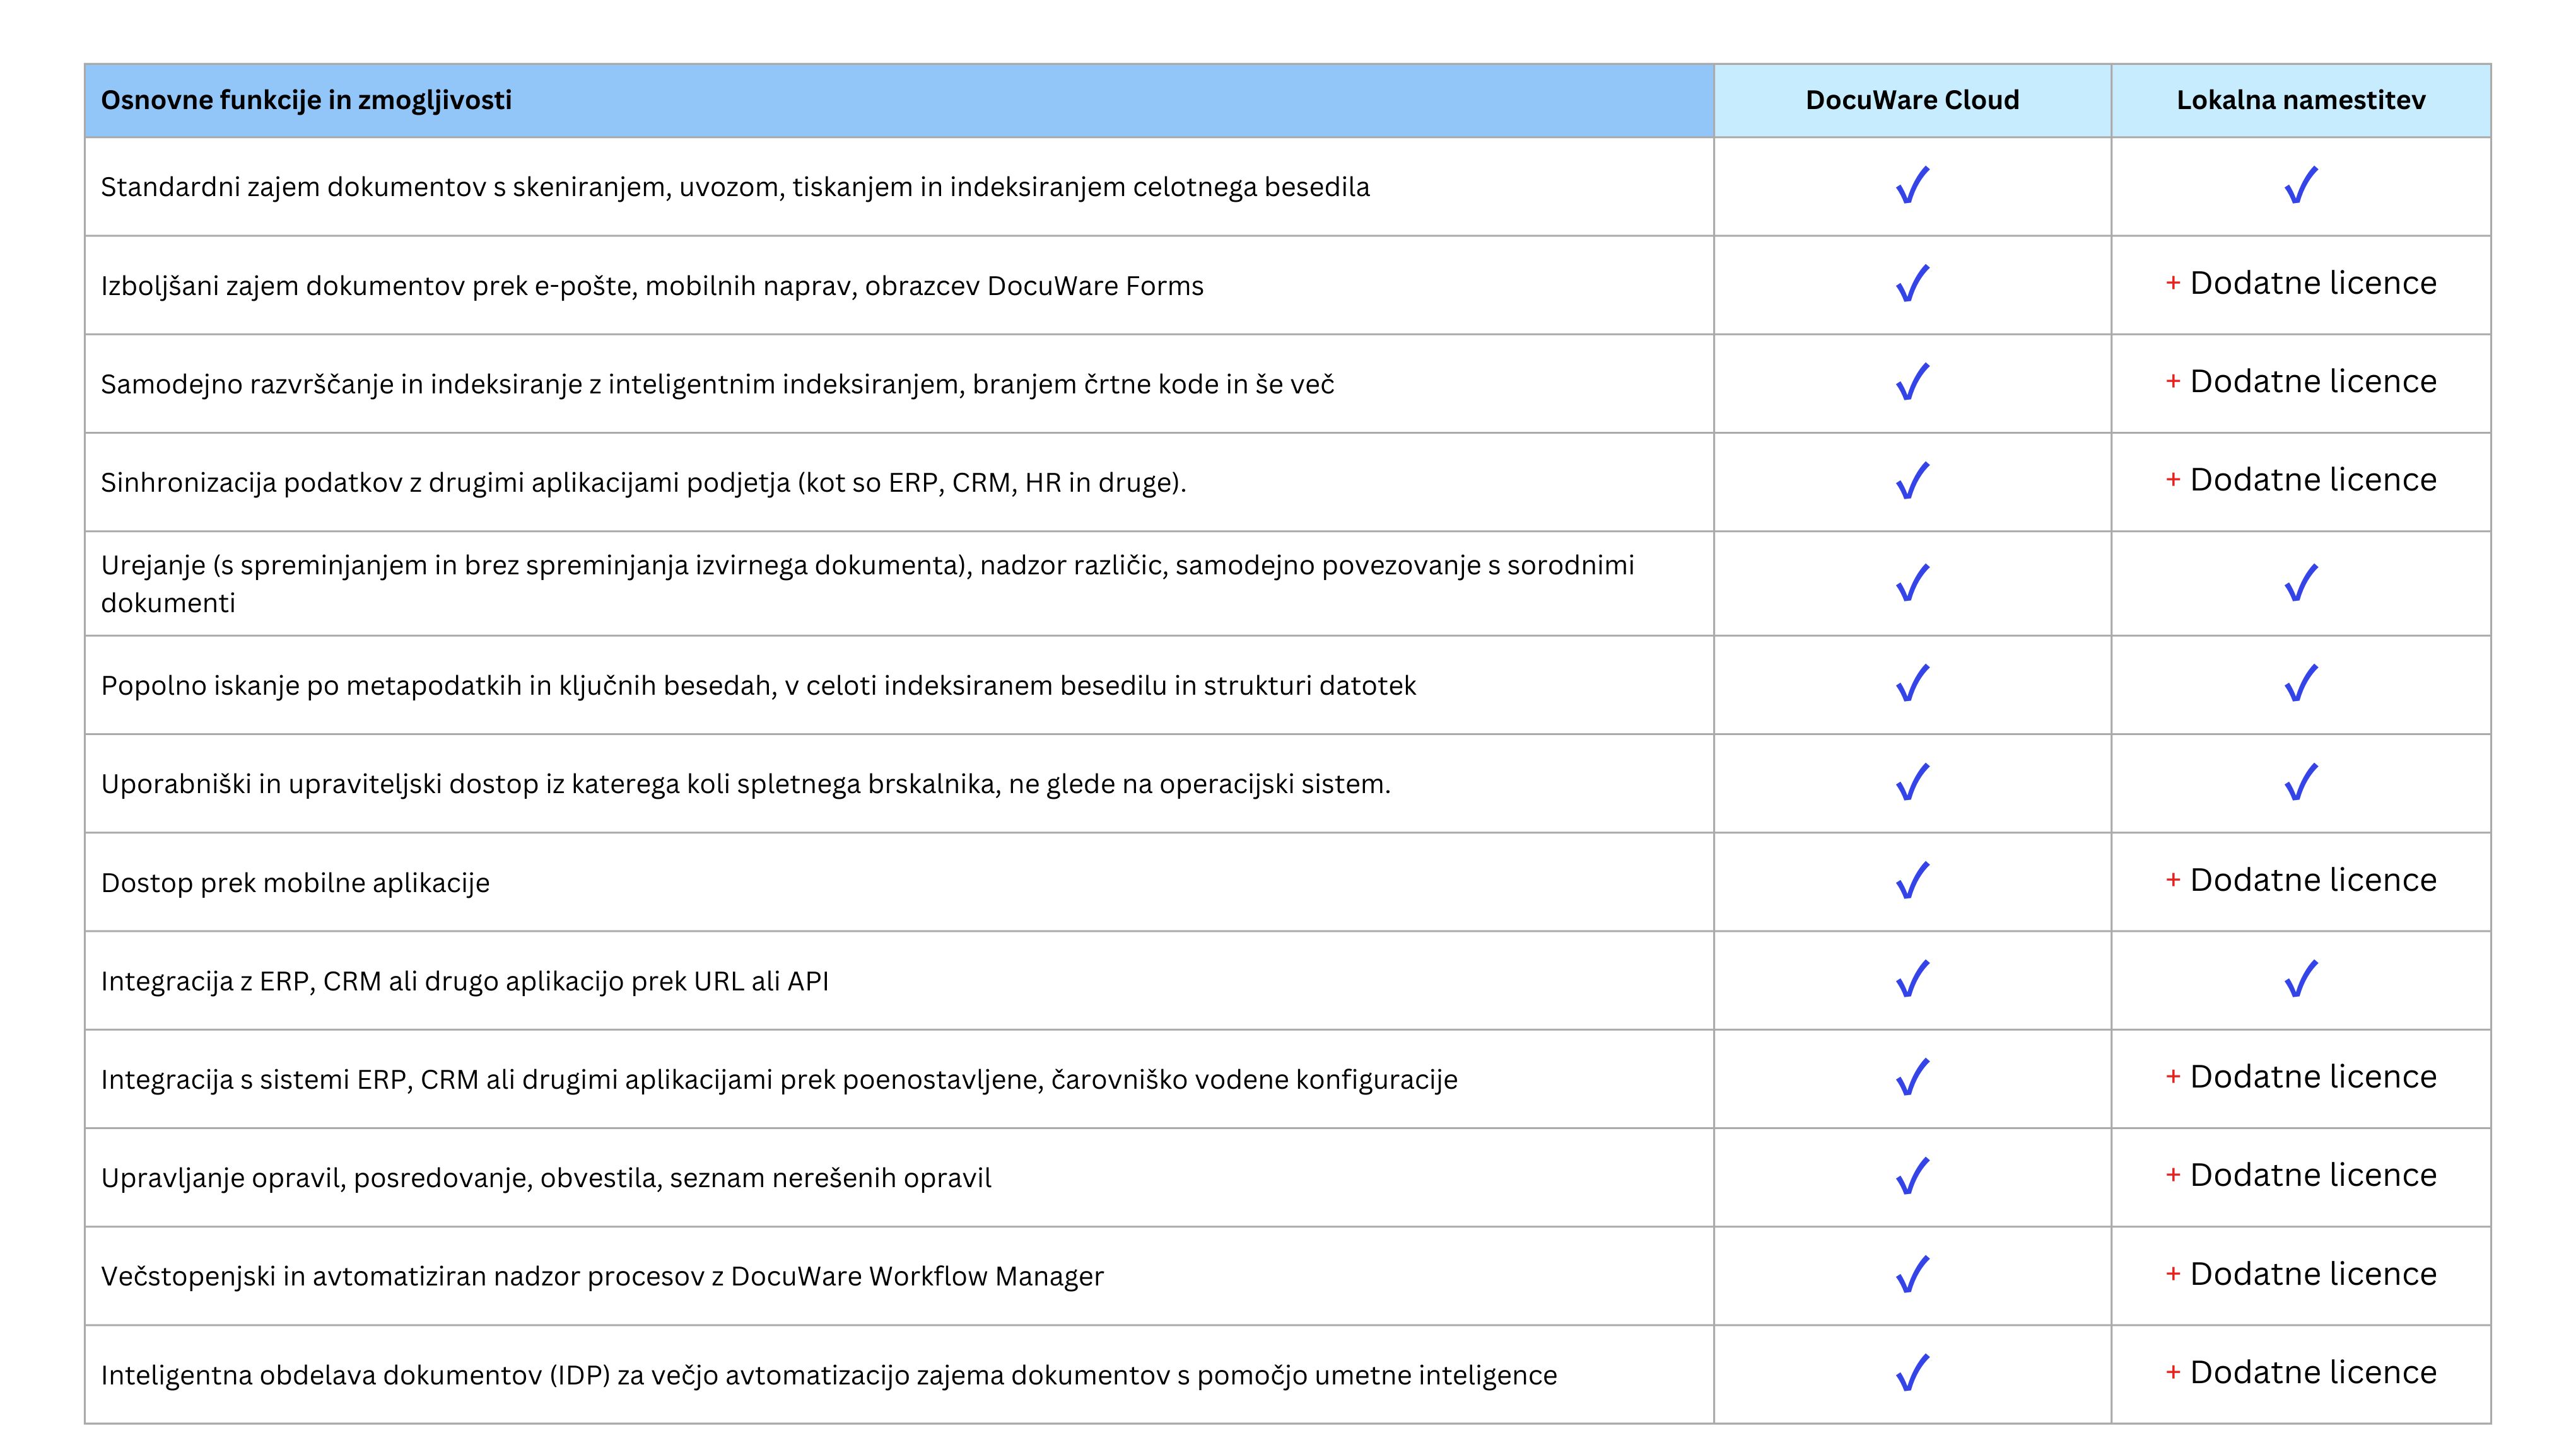Open Dodatne licence for Dostop prek mobilne aplikacije
This screenshot has width=2576, height=1450.
point(2312,880)
